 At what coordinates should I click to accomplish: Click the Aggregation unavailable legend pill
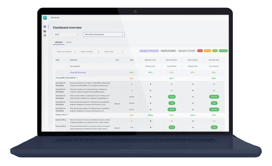186,51
